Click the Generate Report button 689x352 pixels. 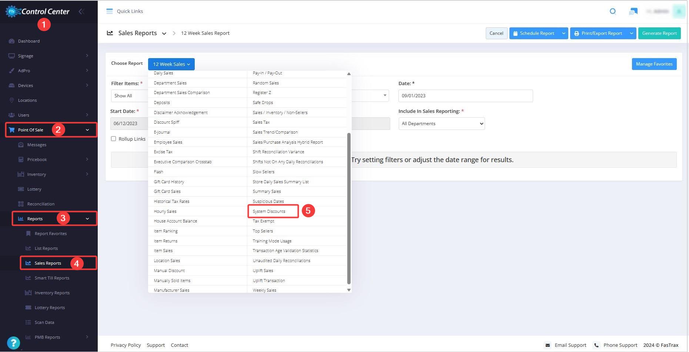pyautogui.click(x=659, y=33)
